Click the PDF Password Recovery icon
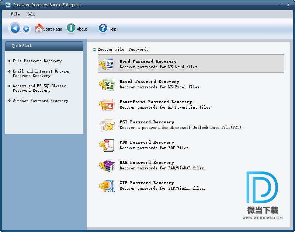295x232 pixels. tap(107, 145)
